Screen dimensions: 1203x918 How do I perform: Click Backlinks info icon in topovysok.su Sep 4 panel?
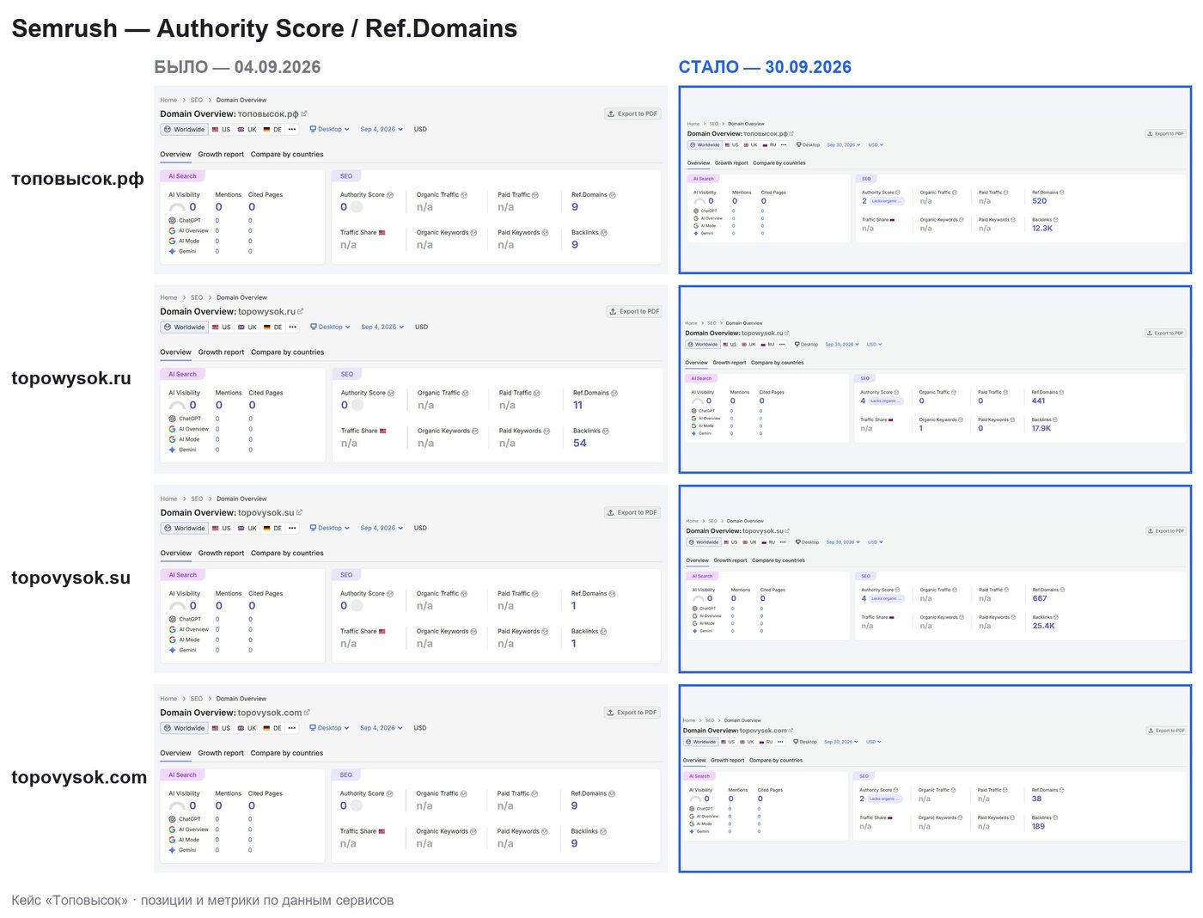click(604, 632)
